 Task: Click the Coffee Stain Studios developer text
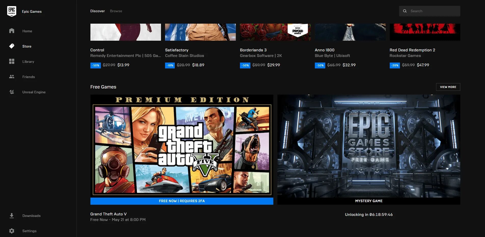(184, 55)
